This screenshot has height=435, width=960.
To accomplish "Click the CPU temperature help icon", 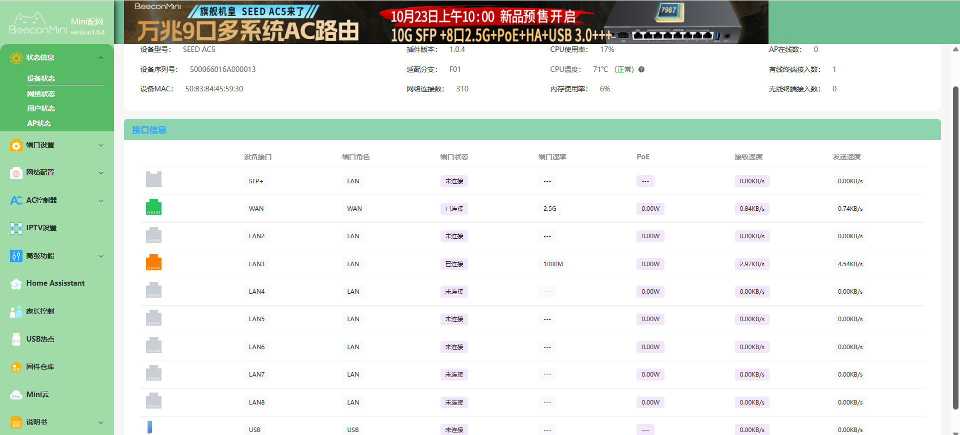I will (x=641, y=69).
